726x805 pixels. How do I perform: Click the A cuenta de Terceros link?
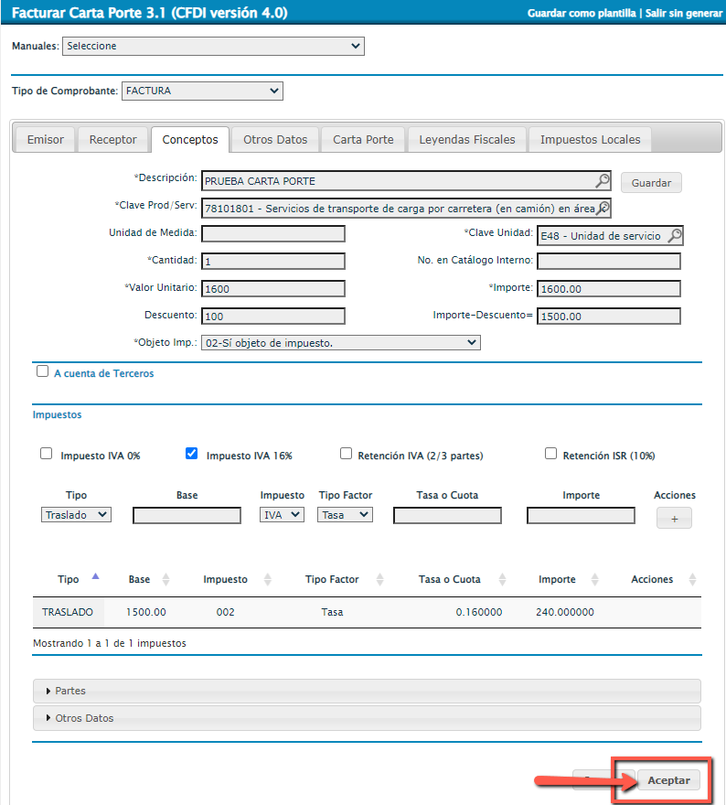[x=103, y=373]
